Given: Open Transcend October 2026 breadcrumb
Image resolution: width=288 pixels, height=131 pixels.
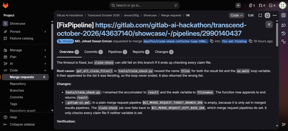Looking at the screenshot, I should [103, 16].
